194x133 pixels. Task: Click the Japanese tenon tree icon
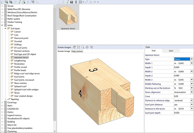[x=12, y=57]
